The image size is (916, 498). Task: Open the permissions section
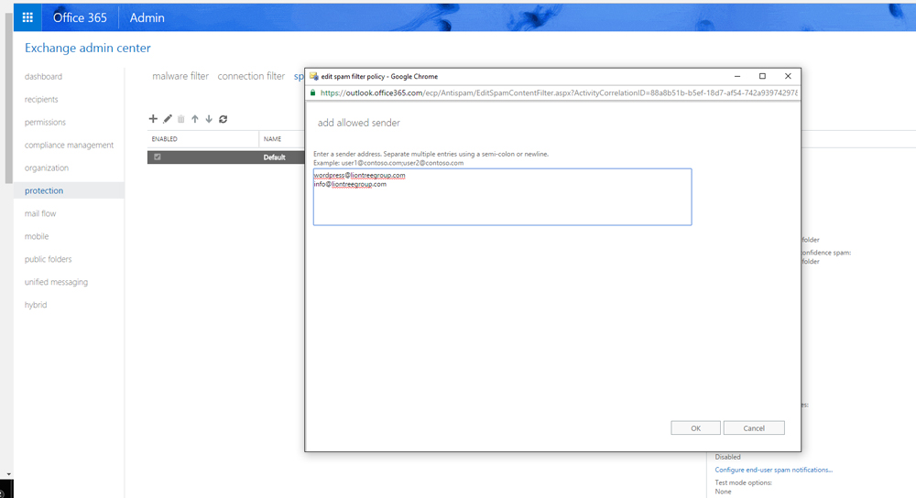point(45,122)
